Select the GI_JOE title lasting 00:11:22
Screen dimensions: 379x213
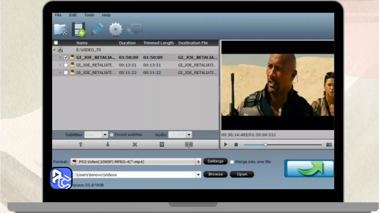(x=135, y=72)
